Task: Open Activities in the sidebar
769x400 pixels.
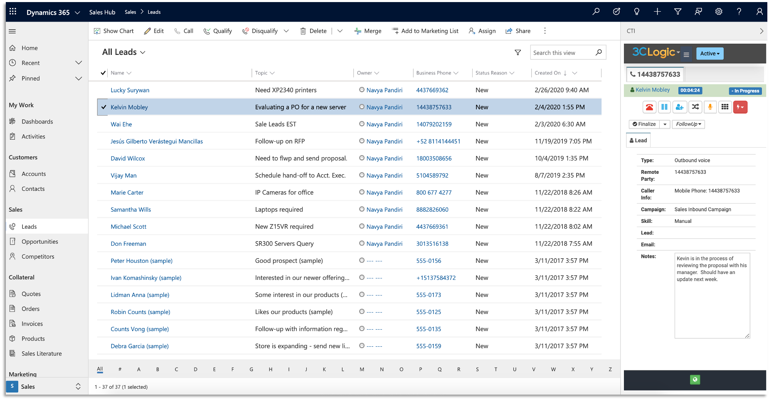Action: [33, 136]
